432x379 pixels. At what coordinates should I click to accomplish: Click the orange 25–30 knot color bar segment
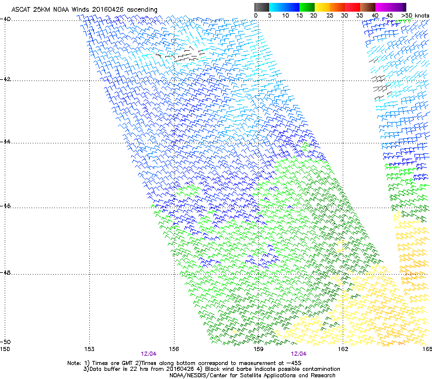click(337, 7)
